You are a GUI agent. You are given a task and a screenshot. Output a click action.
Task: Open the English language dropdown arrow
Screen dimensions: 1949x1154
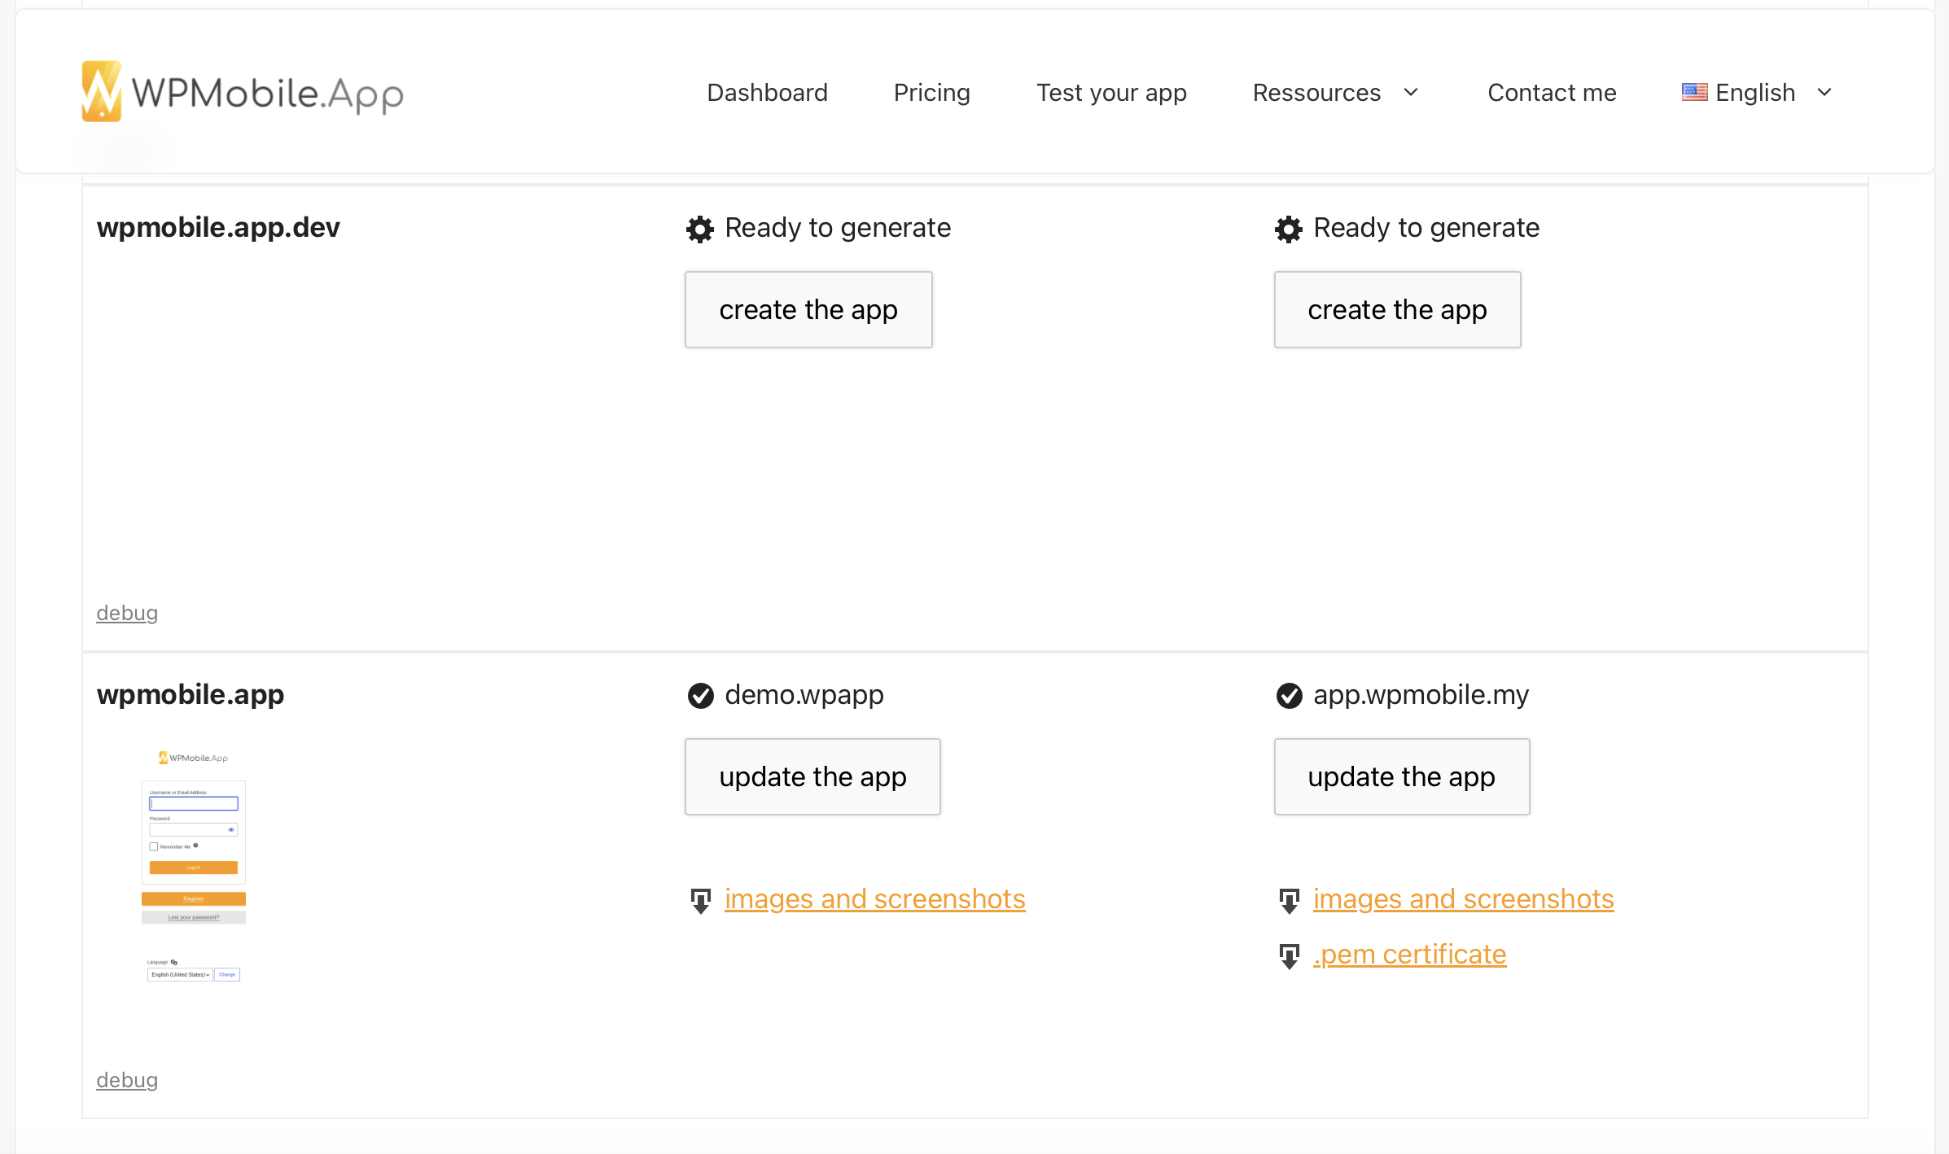point(1824,92)
